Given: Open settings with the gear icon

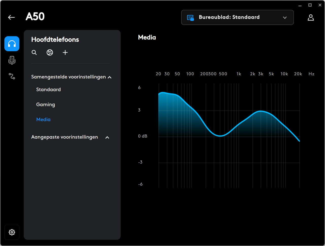Looking at the screenshot, I should 12,232.
